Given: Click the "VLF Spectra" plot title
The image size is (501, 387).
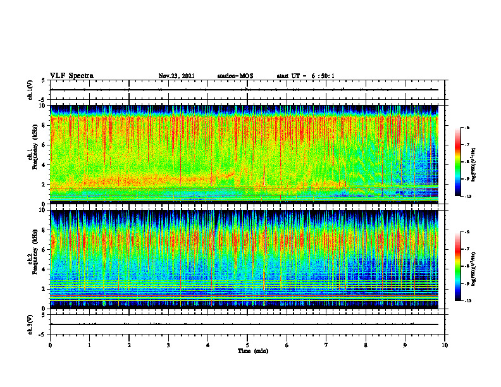Looking at the screenshot, I should click(71, 76).
